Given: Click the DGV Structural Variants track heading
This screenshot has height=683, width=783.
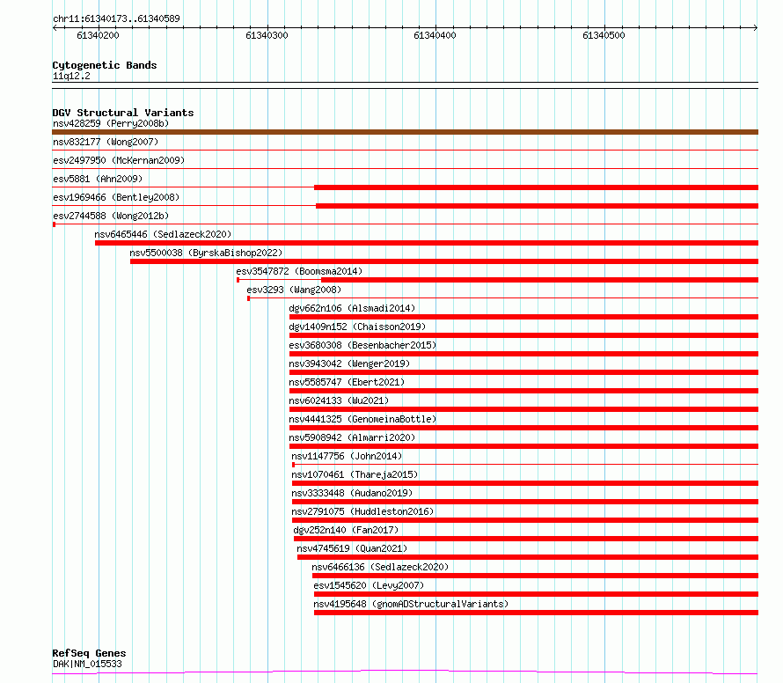Looking at the screenshot, I should [123, 113].
